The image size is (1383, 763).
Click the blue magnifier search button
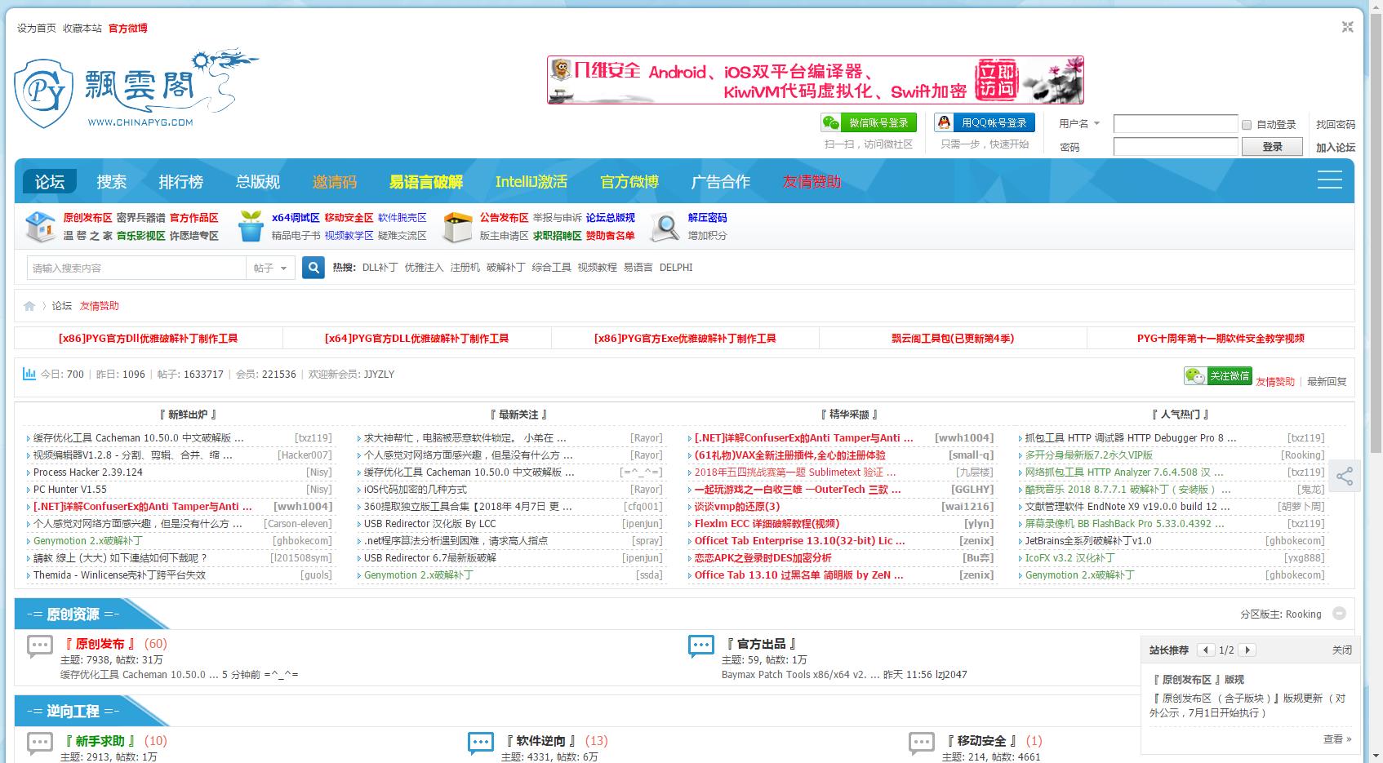click(x=314, y=268)
